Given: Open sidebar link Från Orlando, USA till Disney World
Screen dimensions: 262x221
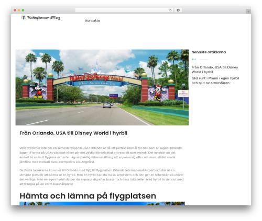Looking at the screenshot, I should pyautogui.click(x=215, y=69).
